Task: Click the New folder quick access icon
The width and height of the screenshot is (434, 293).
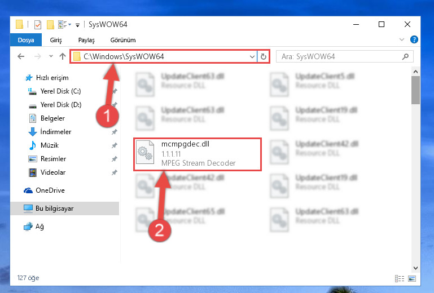Action: point(50,25)
